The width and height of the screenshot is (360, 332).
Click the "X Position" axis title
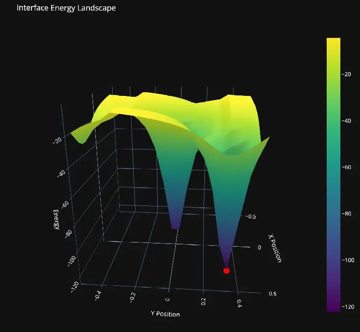(274, 248)
